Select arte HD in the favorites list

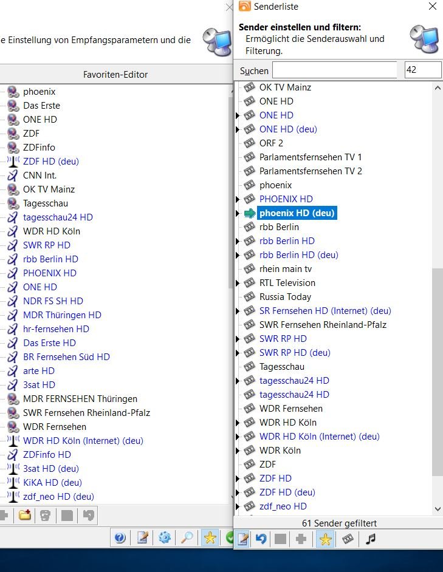tap(39, 371)
